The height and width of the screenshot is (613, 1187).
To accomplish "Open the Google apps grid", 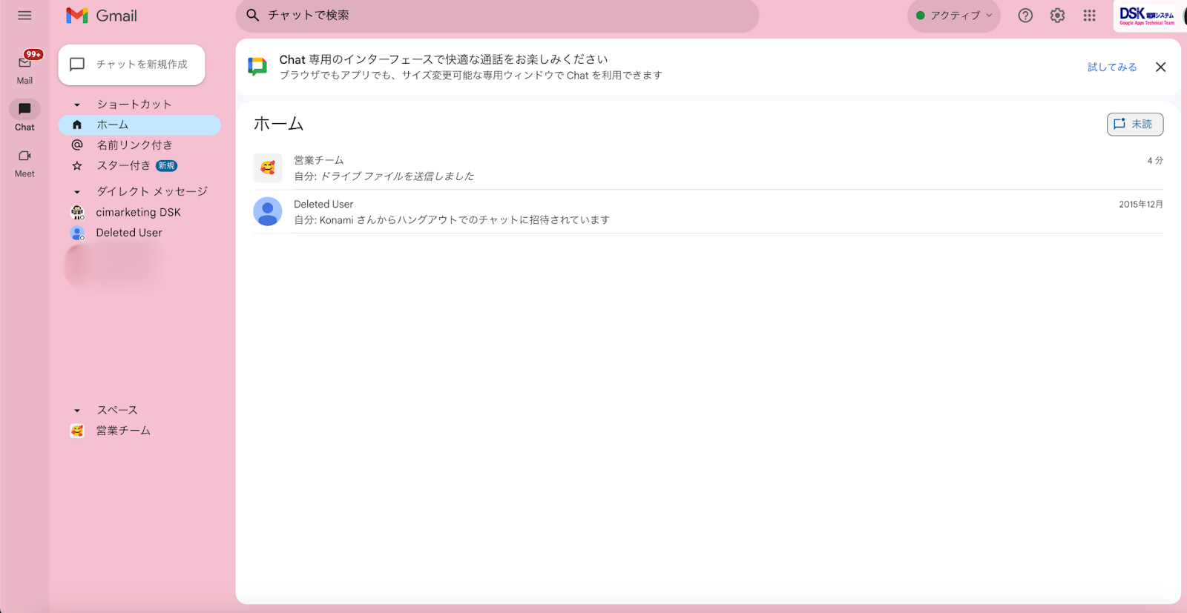I will [1089, 16].
